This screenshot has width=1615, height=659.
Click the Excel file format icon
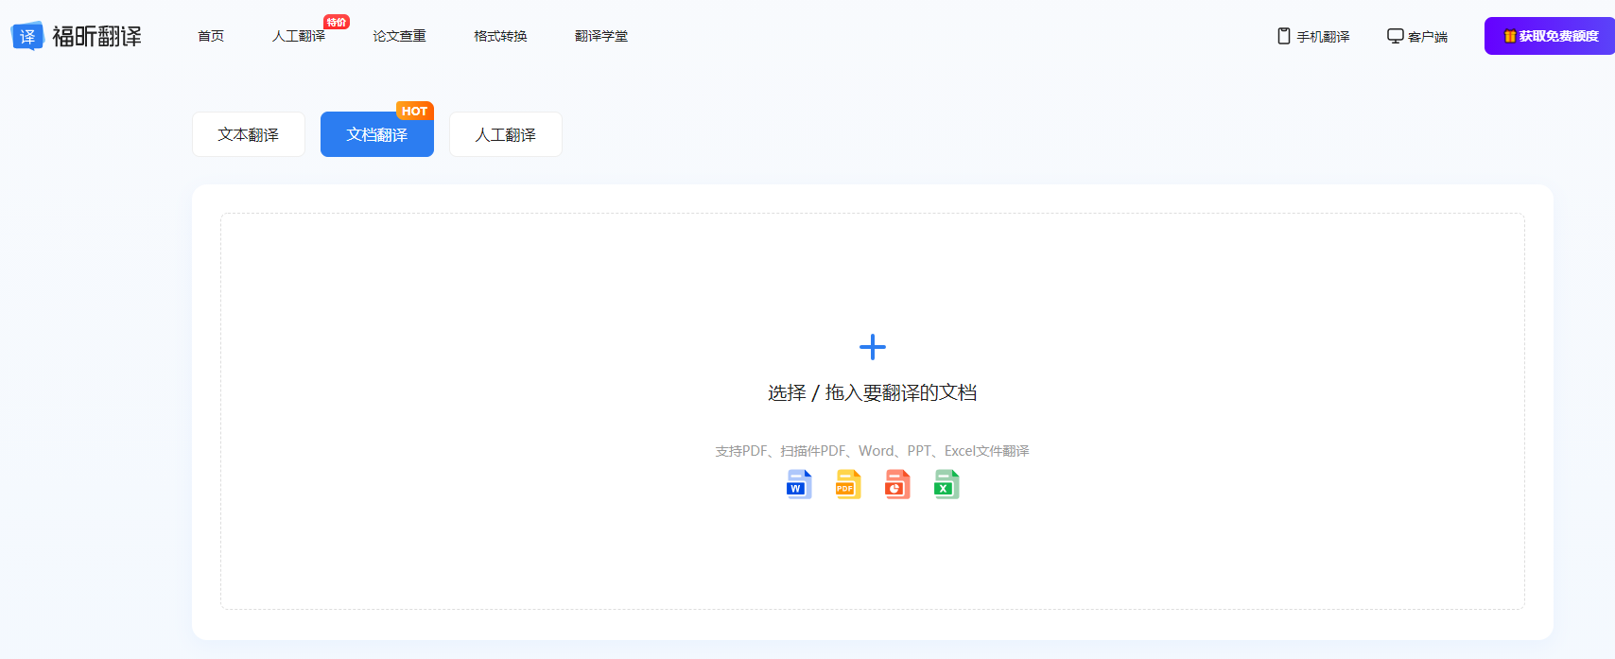coord(946,484)
